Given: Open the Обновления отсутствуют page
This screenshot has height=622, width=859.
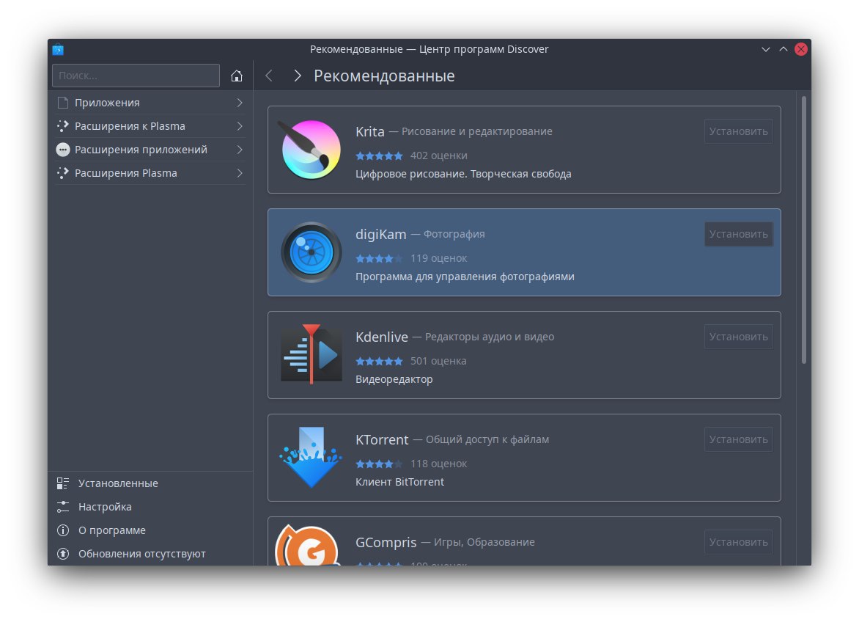Looking at the screenshot, I should (150, 554).
